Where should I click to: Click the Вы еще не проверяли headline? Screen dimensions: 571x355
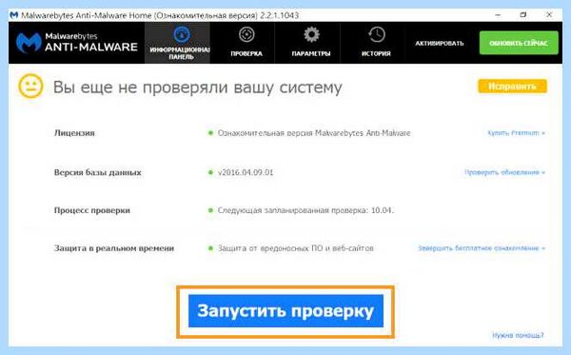pos(198,88)
